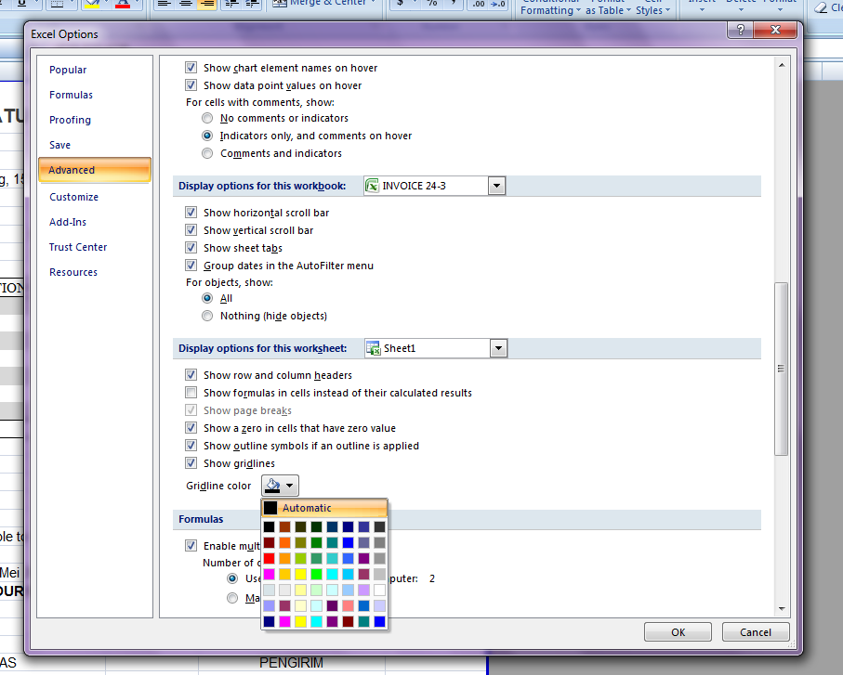The height and width of the screenshot is (675, 843).
Task: Click the options pane vertical scrollbar thumb
Action: pos(782,369)
